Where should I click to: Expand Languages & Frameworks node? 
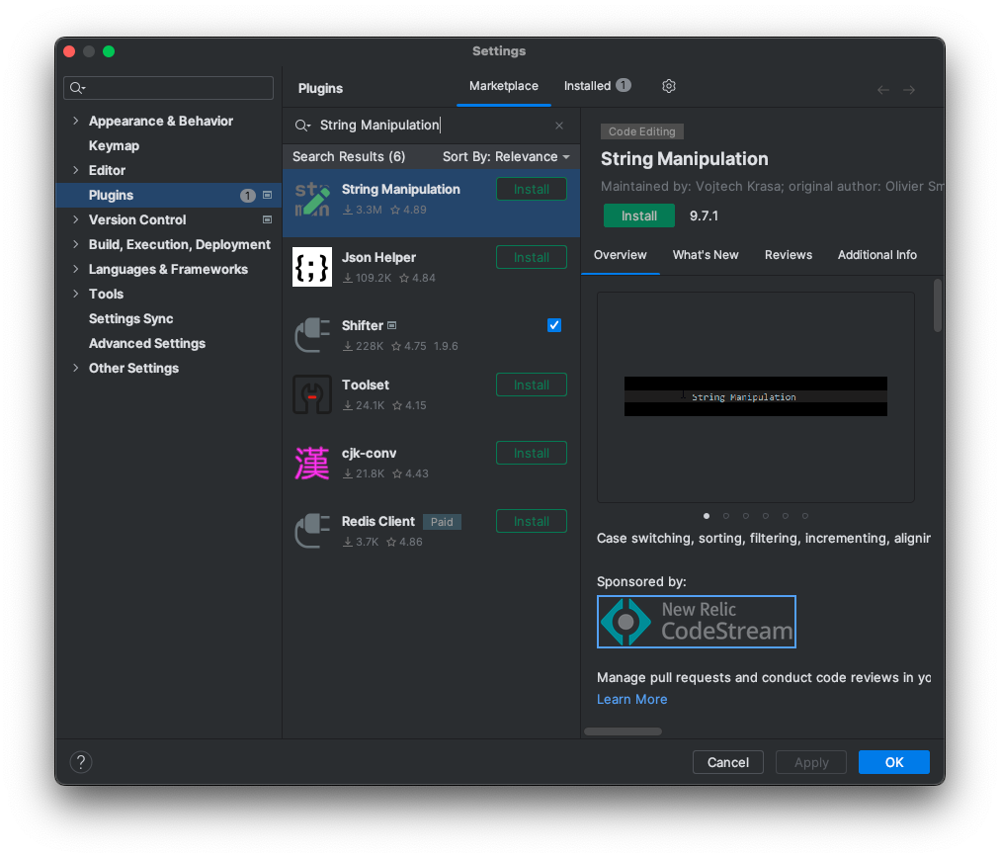click(x=76, y=269)
